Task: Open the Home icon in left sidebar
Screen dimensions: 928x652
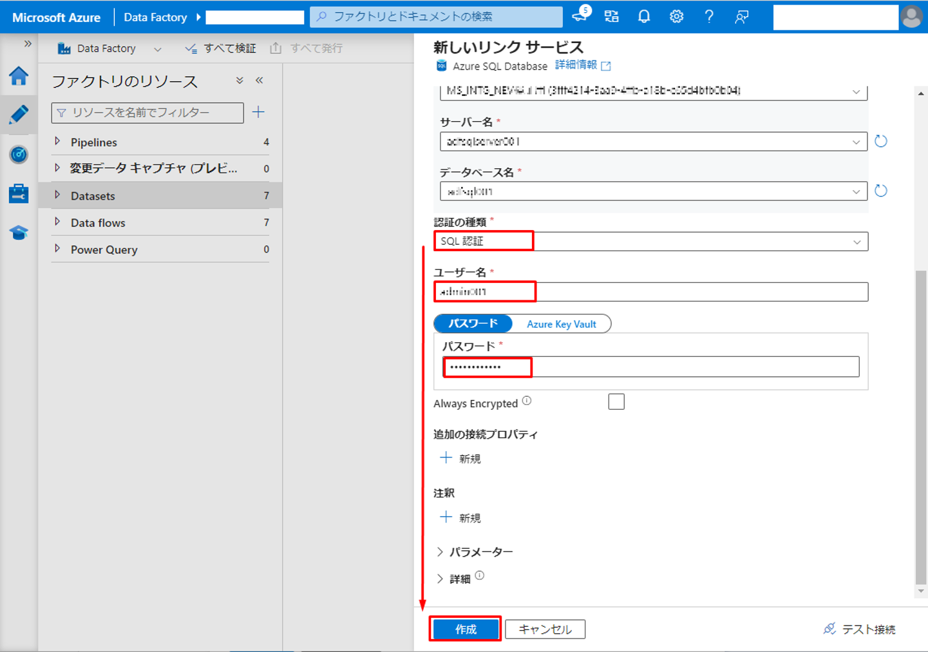Action: (x=19, y=76)
